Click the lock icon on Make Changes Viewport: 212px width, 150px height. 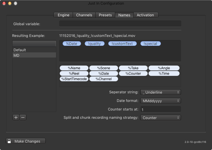point(9,141)
